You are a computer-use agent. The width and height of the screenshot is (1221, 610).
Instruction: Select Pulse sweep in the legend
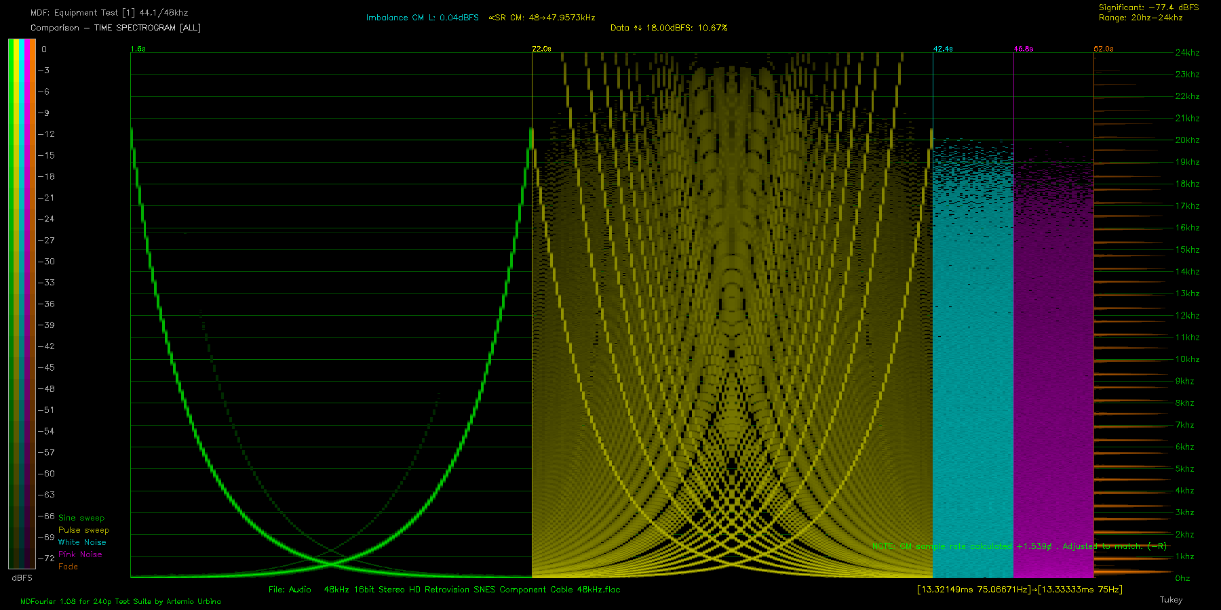(x=83, y=530)
